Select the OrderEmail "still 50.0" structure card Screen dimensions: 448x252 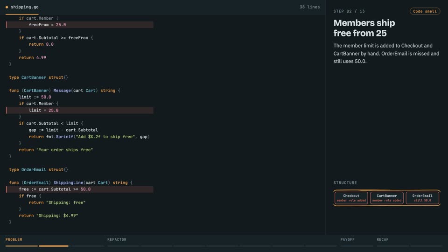[422, 198]
